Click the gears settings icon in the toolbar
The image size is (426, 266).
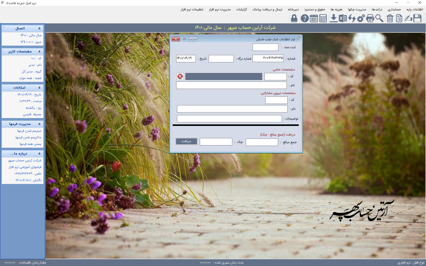point(361,18)
